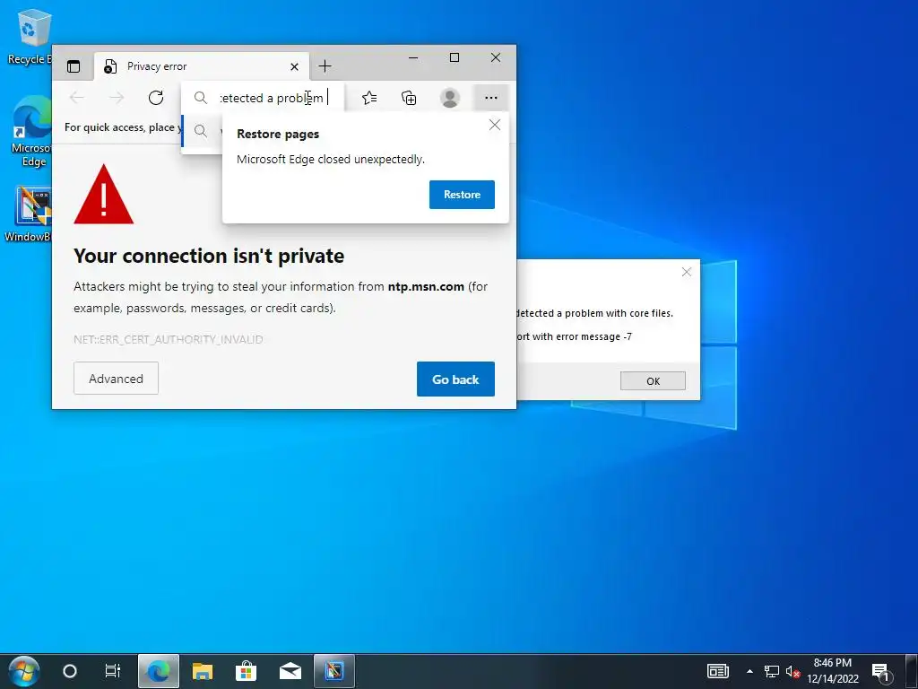Open Edge tab actions menu icon
Image resolution: width=918 pixels, height=689 pixels.
pos(74,66)
